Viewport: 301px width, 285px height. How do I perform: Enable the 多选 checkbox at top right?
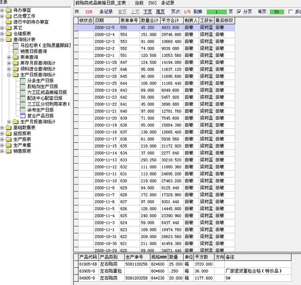coord(290,11)
